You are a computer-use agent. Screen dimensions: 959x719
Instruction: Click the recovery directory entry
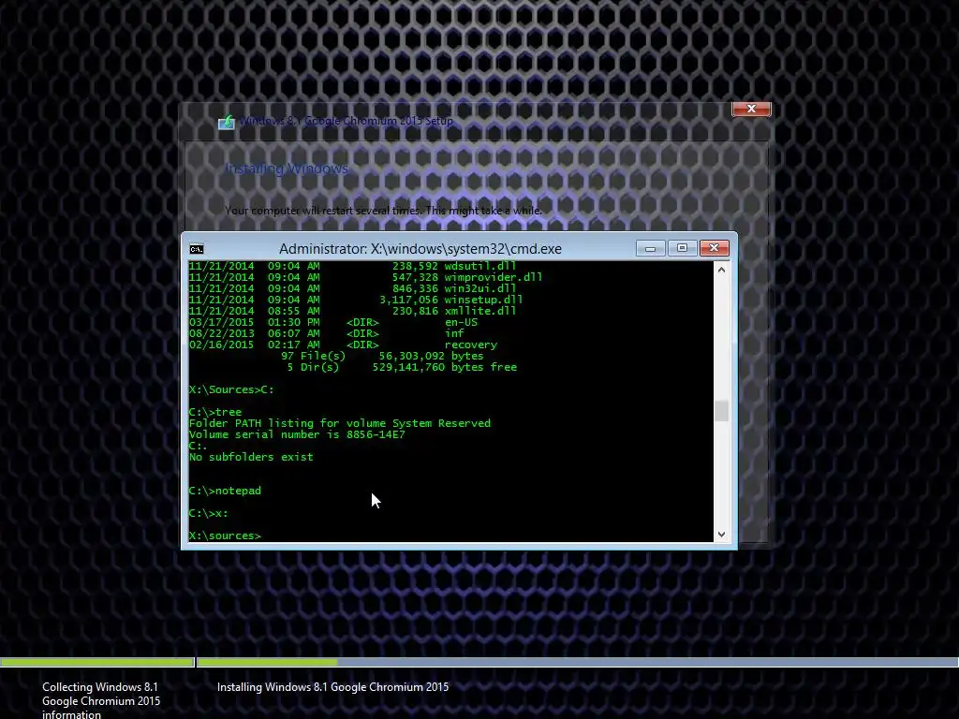click(343, 345)
